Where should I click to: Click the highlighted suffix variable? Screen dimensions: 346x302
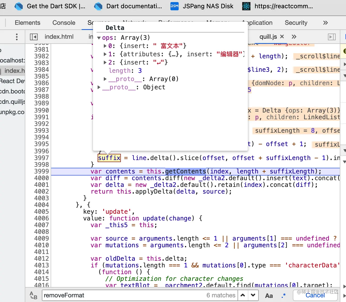109,158
